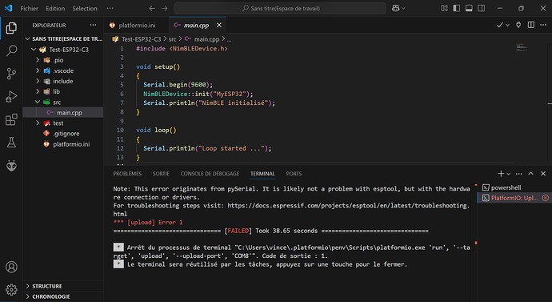The width and height of the screenshot is (552, 302).
Task: Switch to the SORTIE panel tab
Action: click(x=161, y=174)
